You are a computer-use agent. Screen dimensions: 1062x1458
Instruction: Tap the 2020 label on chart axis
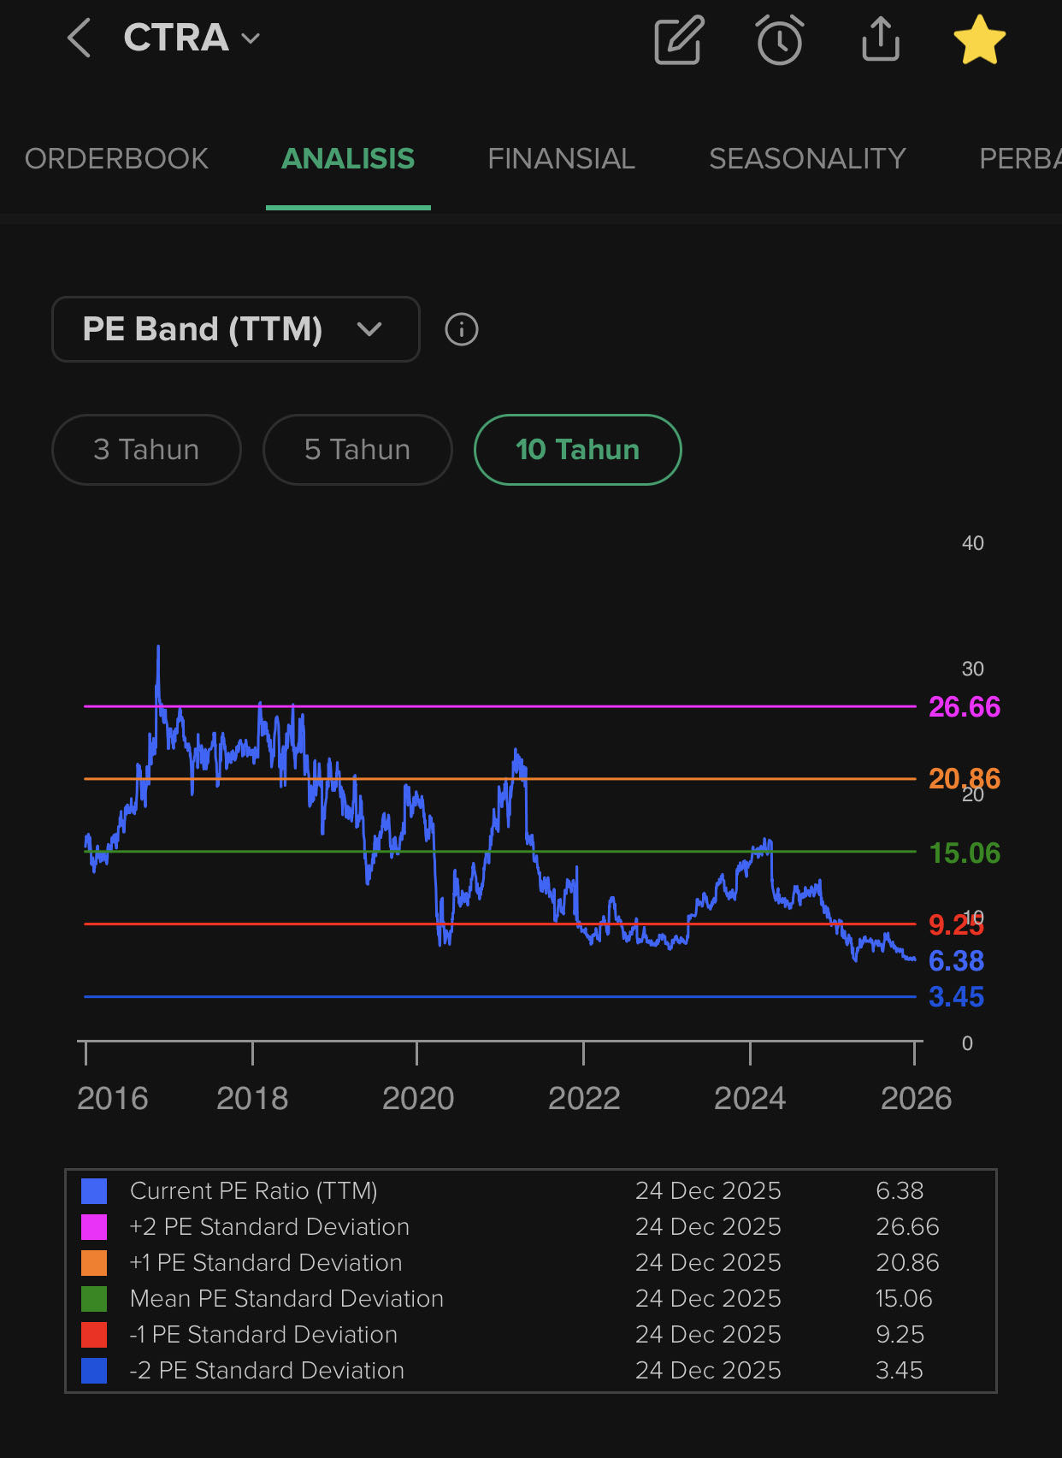[x=417, y=1098]
